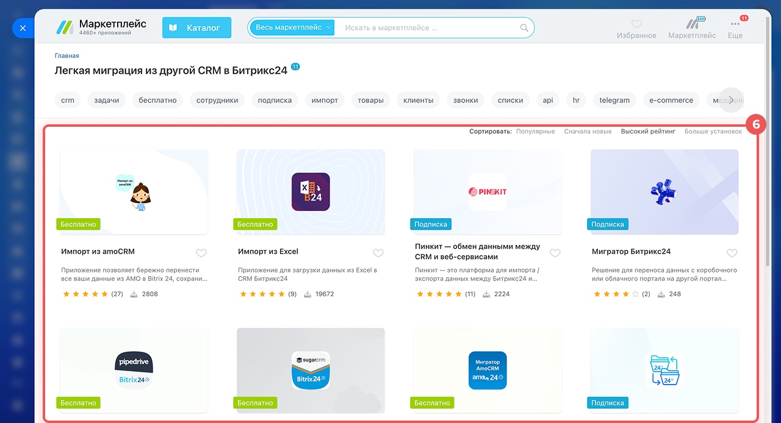This screenshot has width=781, height=423.
Task: Select the импорт tag
Action: click(x=325, y=100)
